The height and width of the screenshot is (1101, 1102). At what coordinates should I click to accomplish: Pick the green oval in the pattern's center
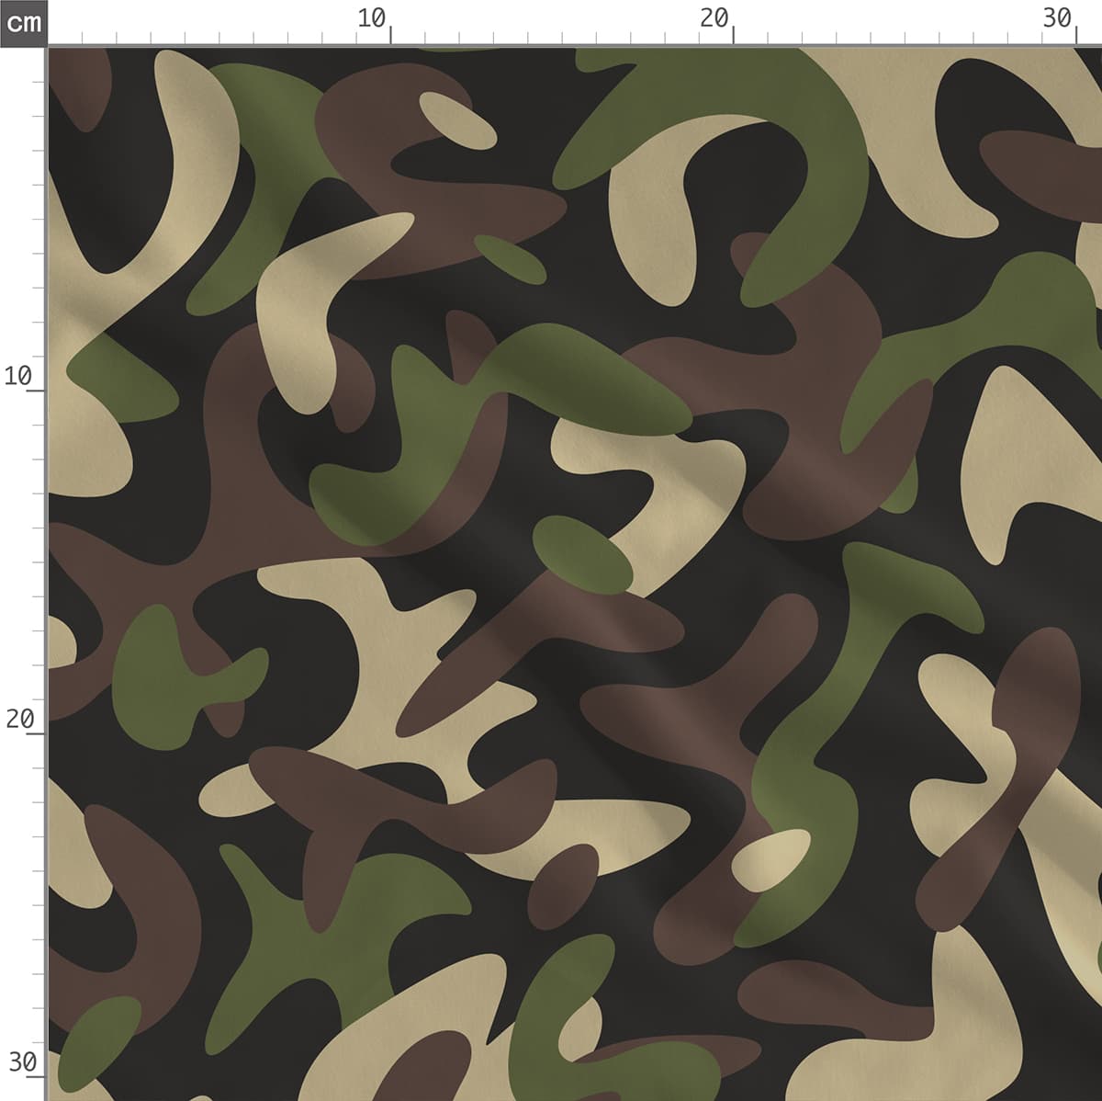click(582, 552)
